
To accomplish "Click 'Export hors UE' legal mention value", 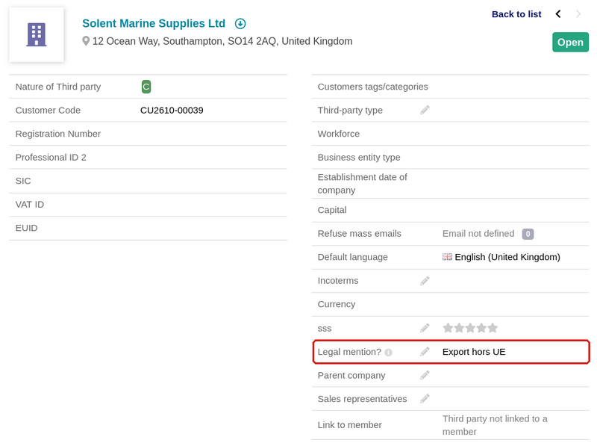I will click(x=474, y=352).
